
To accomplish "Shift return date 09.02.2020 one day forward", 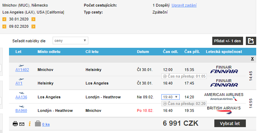I will tap(33, 26).
